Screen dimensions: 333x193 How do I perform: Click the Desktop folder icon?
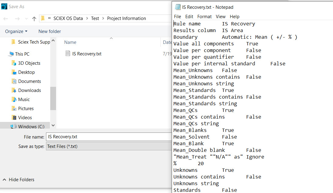(x=14, y=72)
